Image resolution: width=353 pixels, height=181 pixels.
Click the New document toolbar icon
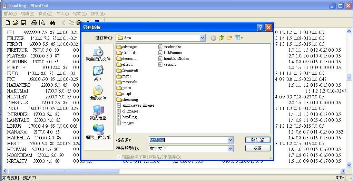pyautogui.click(x=8, y=23)
